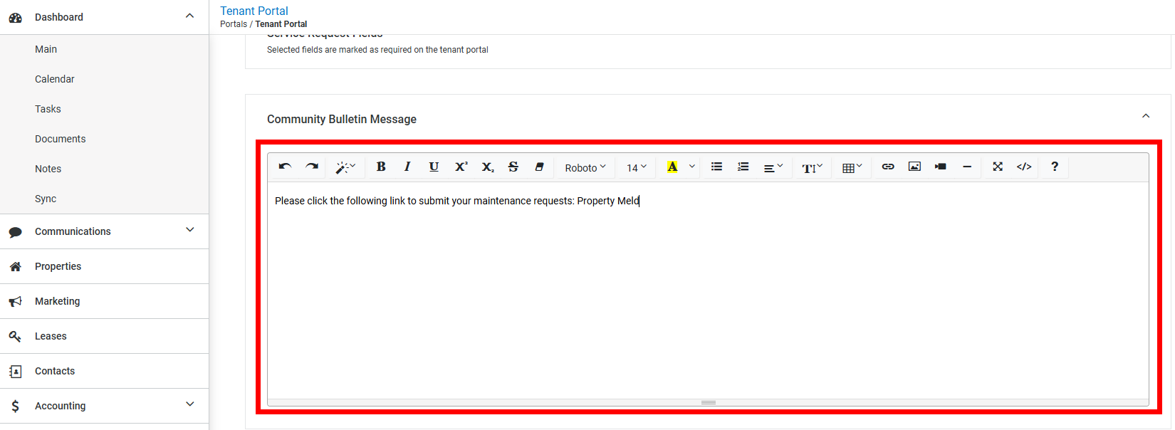Insert a picture with image icon

point(914,167)
